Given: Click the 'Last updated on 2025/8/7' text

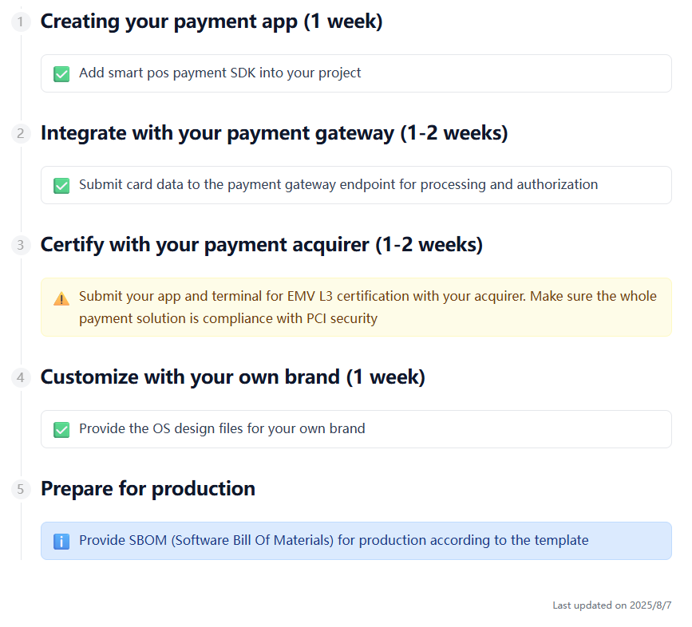Looking at the screenshot, I should tap(611, 605).
